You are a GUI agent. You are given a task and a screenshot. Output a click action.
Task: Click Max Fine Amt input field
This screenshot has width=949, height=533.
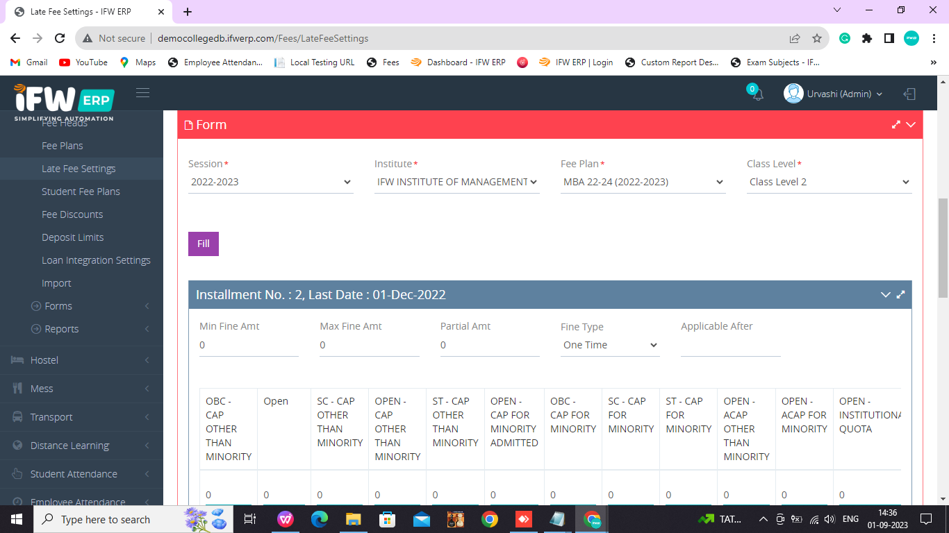point(370,345)
